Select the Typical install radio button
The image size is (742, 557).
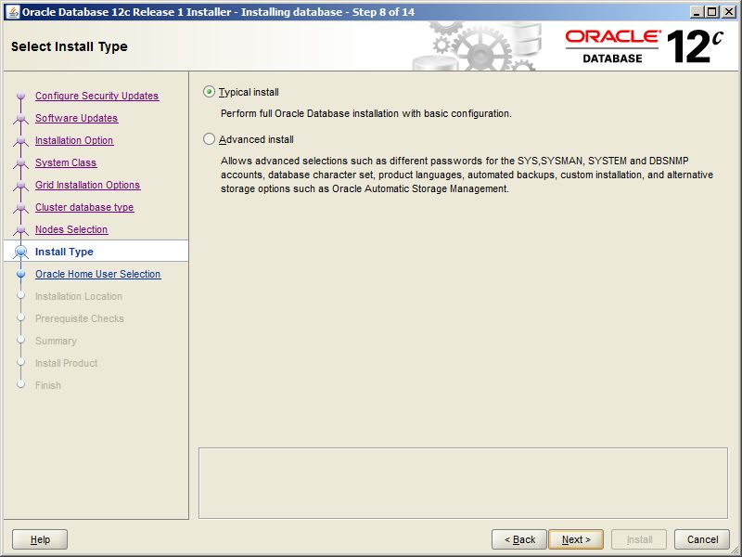point(209,92)
